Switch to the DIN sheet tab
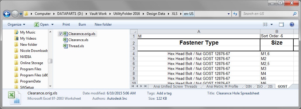The height and width of the screenshot is (109, 301). [249, 86]
